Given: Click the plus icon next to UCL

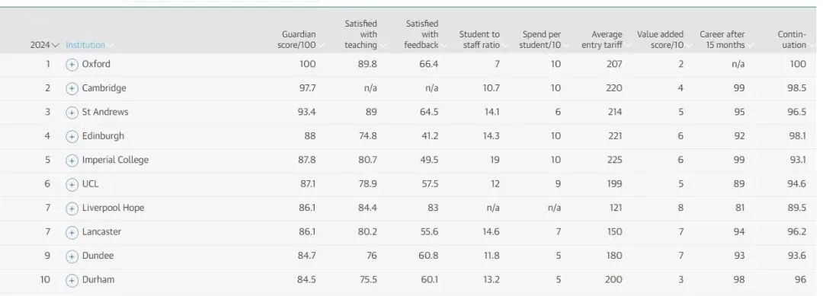Looking at the screenshot, I should [x=72, y=184].
